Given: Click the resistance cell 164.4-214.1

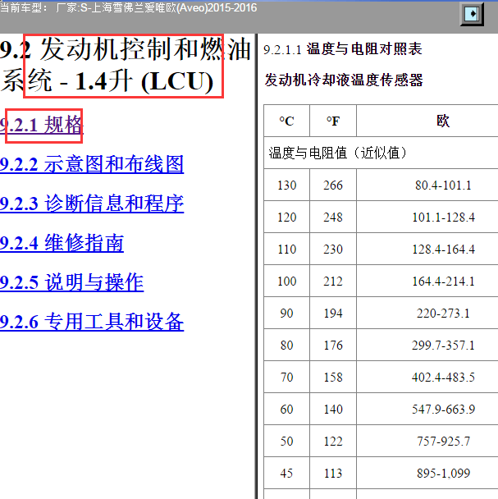Looking at the screenshot, I should [x=427, y=282].
